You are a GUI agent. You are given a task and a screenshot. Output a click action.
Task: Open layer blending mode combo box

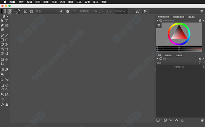(177, 63)
